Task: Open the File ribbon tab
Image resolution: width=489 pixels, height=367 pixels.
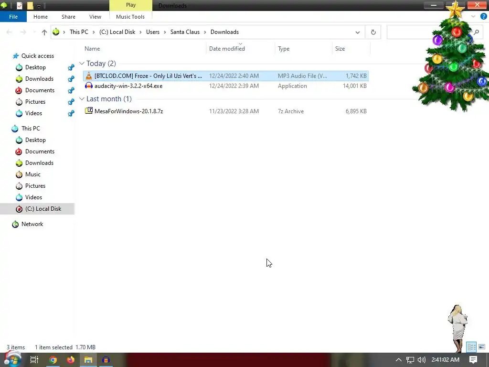Action: tap(13, 17)
